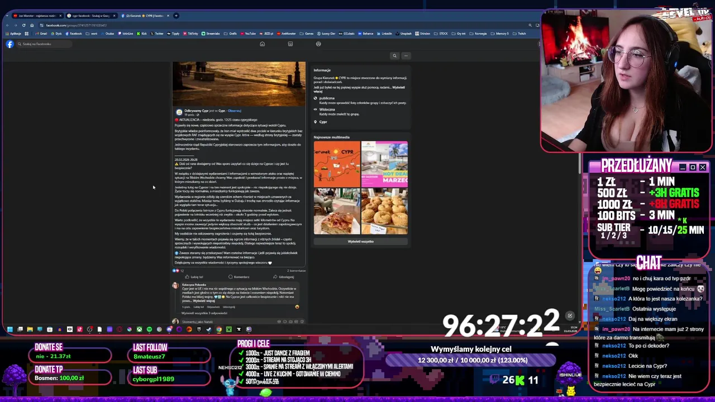Image resolution: width=715 pixels, height=402 pixels.
Task: Click 'Wyświetl wszystko' under Najnowsze multimedia
Action: (360, 242)
